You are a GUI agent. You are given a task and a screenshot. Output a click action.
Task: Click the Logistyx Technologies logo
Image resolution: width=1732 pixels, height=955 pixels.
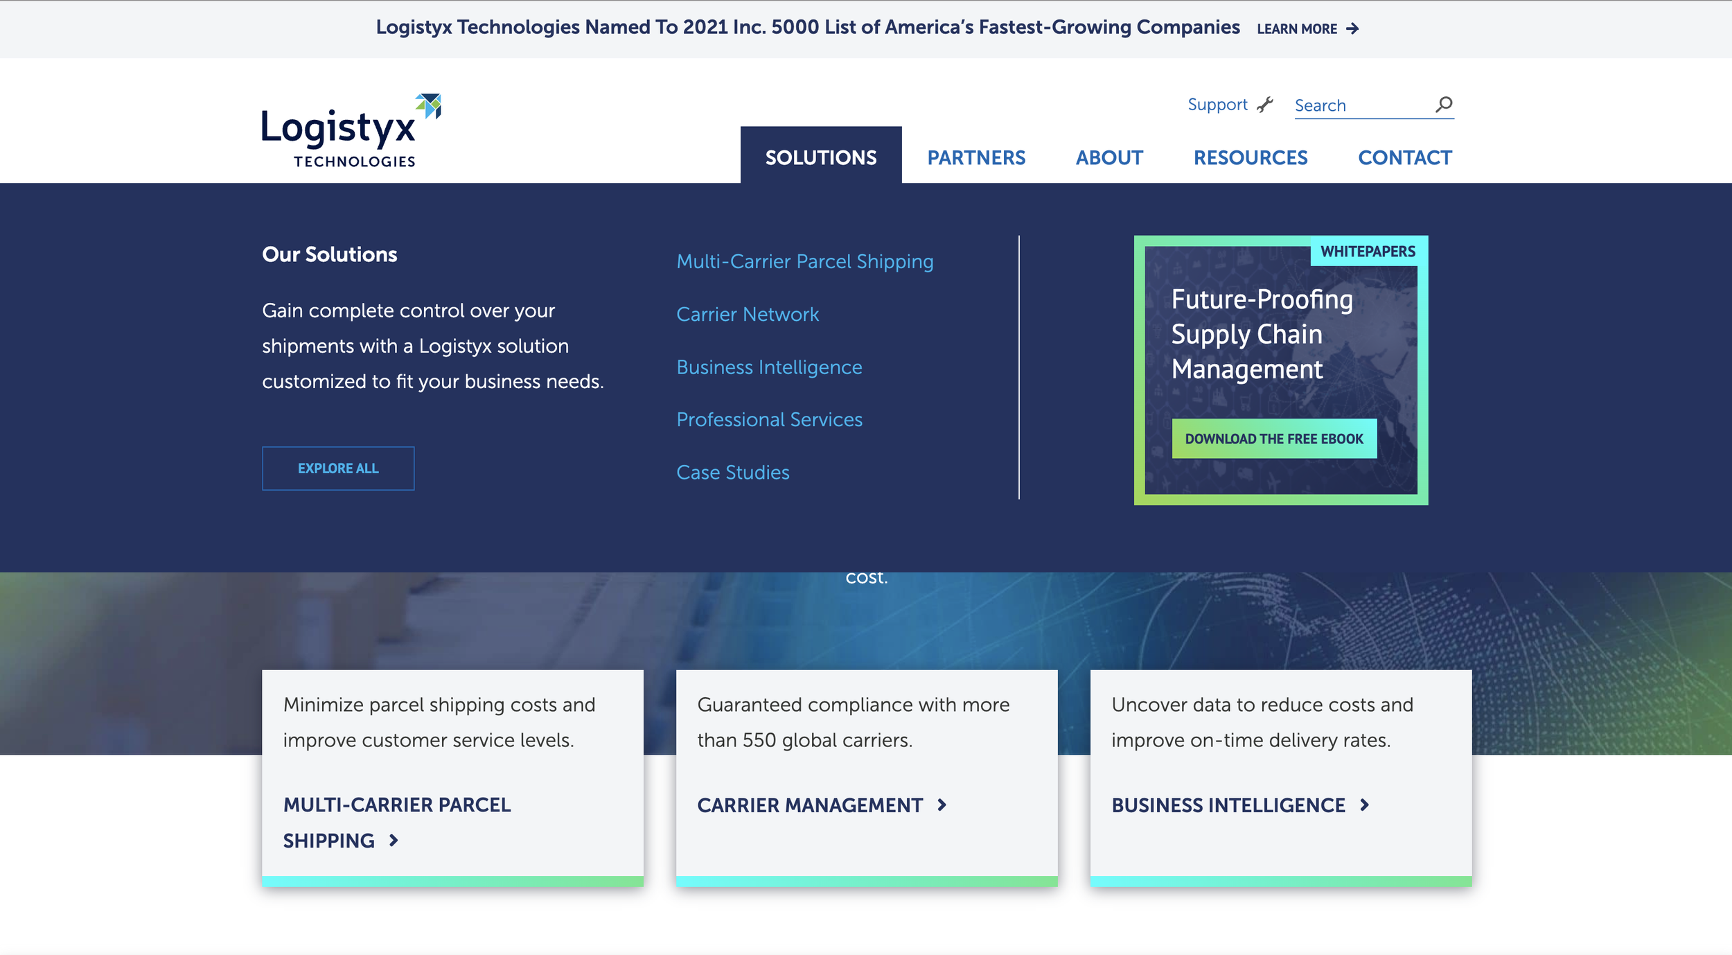tap(351, 131)
